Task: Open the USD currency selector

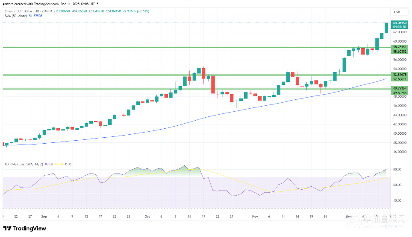Action: click(397, 12)
